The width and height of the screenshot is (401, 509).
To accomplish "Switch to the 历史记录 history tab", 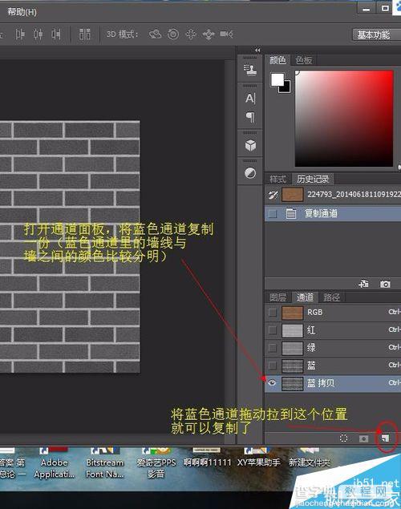I will [x=313, y=179].
